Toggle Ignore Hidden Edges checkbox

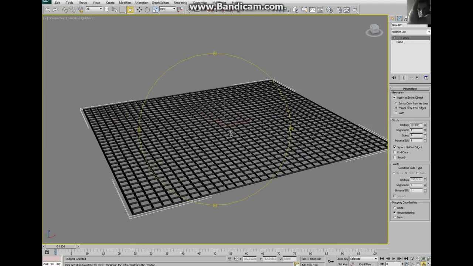pyautogui.click(x=395, y=147)
